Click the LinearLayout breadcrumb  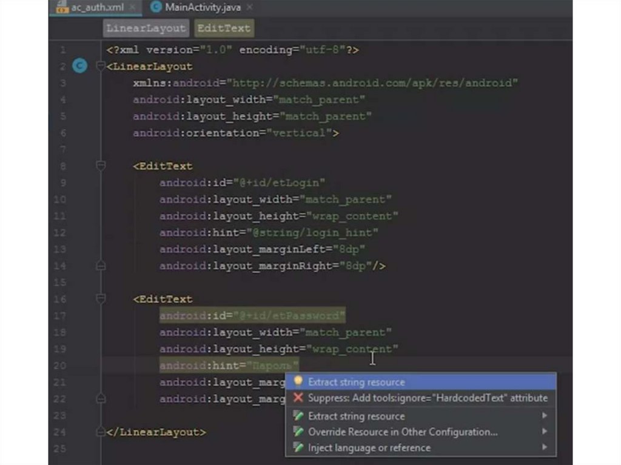[x=146, y=28]
